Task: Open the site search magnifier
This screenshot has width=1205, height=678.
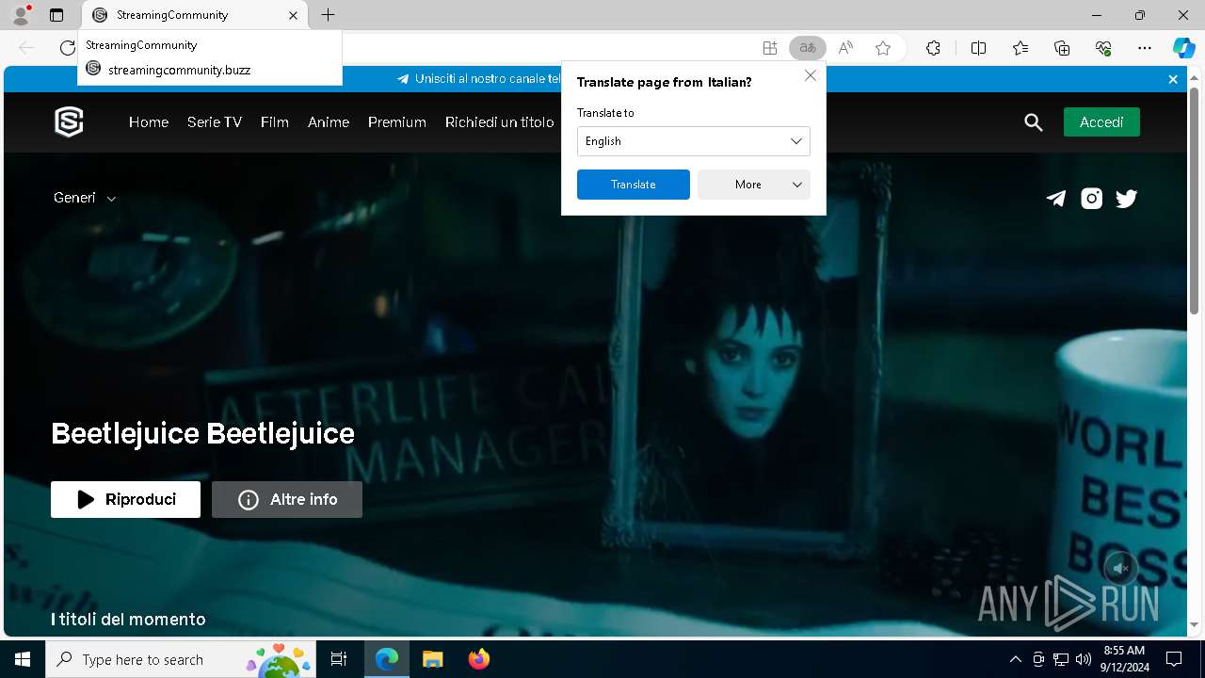Action: (x=1034, y=122)
